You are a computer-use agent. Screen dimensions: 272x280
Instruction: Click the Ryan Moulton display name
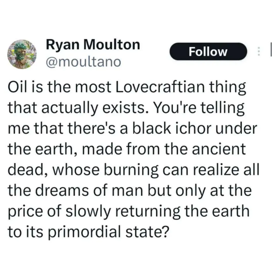[x=93, y=44]
